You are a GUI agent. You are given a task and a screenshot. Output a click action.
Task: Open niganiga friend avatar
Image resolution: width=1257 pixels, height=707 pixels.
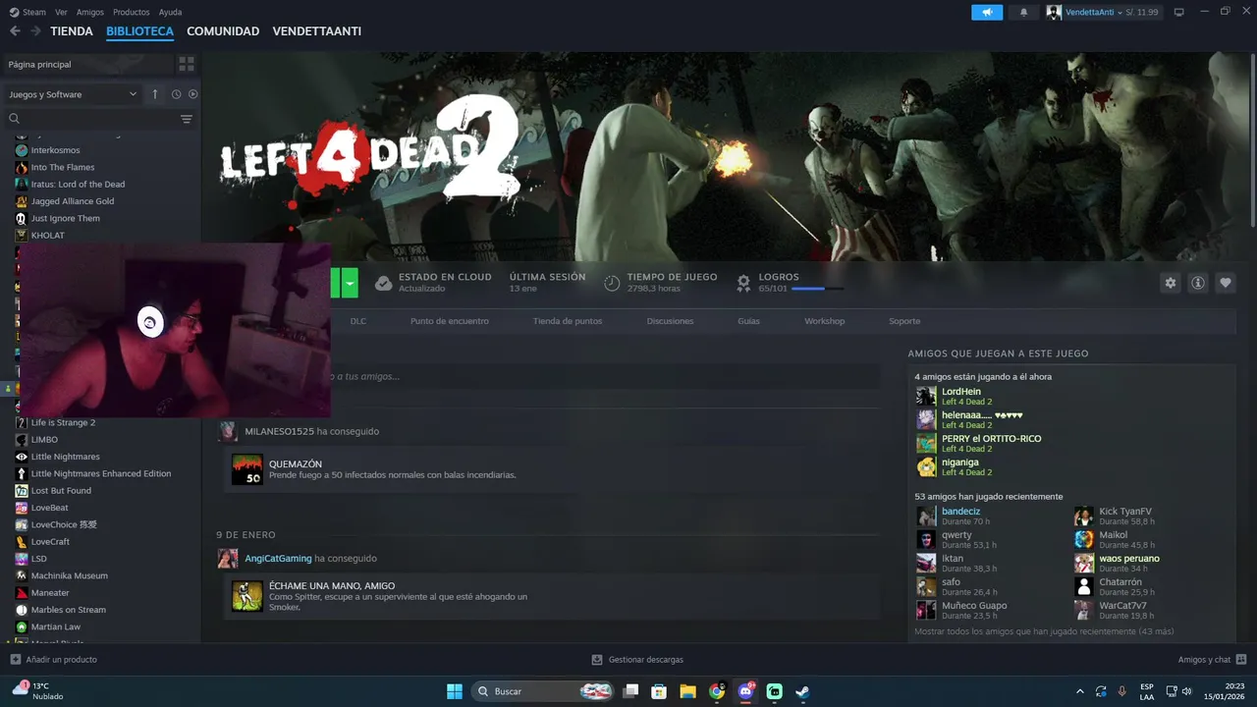926,466
